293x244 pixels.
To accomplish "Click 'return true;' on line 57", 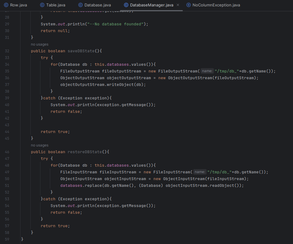I will [55, 226].
